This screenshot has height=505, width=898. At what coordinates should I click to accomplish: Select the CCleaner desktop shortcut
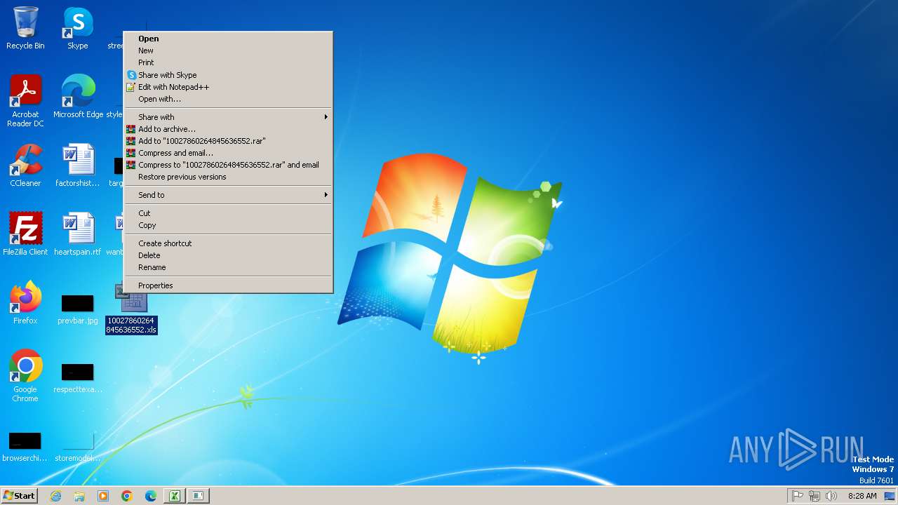click(25, 165)
